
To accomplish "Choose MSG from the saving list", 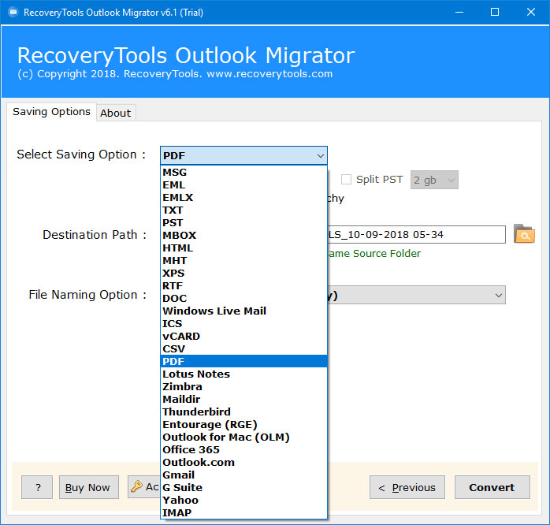I will 243,173.
